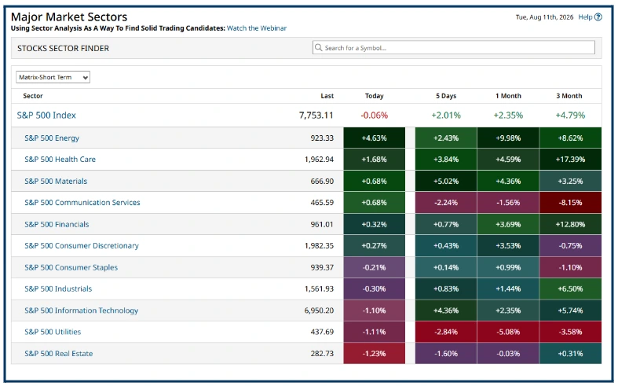618x386 pixels.
Task: Open S&P 500 Information Technology sector
Action: click(x=81, y=311)
